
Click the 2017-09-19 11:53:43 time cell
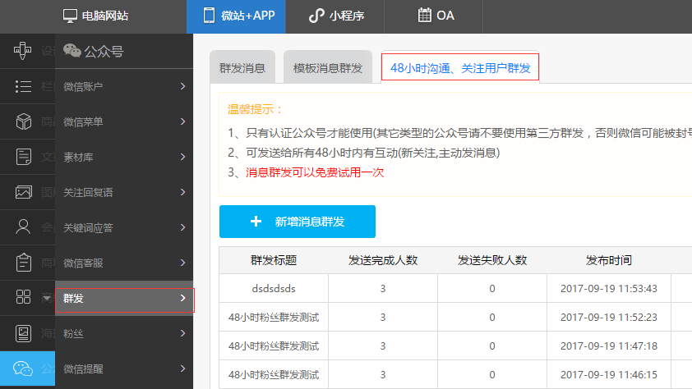tap(609, 289)
